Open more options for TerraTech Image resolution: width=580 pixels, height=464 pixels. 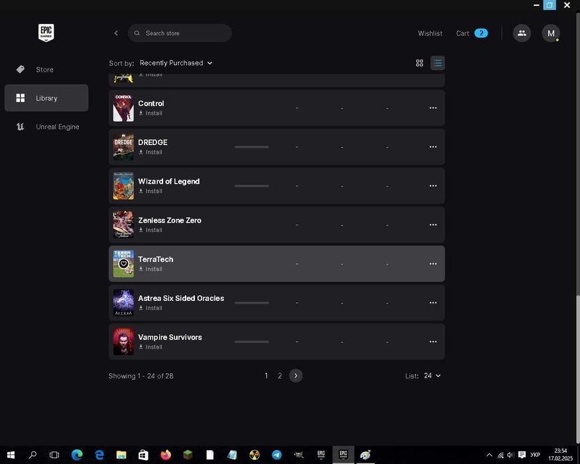click(x=433, y=263)
